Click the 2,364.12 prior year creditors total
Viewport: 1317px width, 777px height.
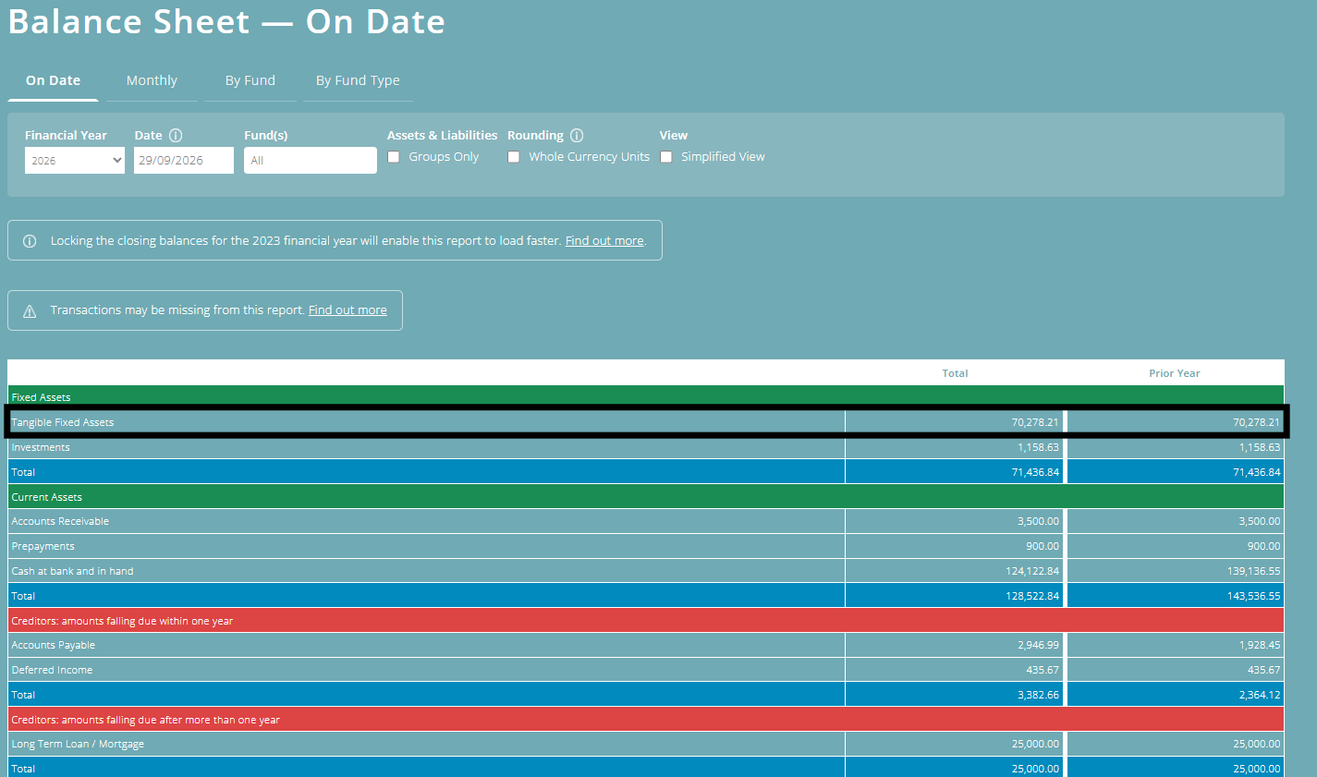pyautogui.click(x=1260, y=695)
